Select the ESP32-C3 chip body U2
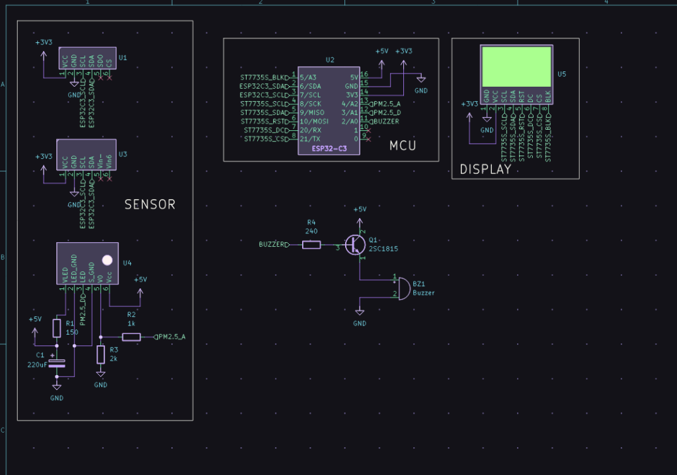 [x=329, y=110]
